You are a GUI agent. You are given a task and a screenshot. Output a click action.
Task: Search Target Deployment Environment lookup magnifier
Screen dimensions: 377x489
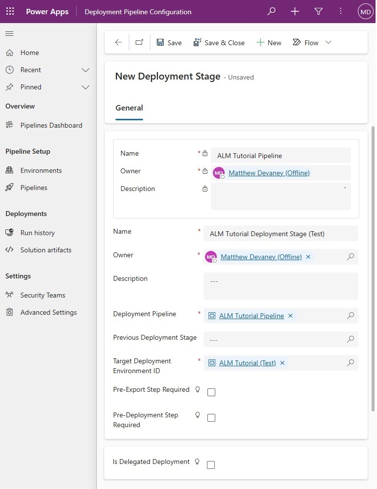coord(350,363)
